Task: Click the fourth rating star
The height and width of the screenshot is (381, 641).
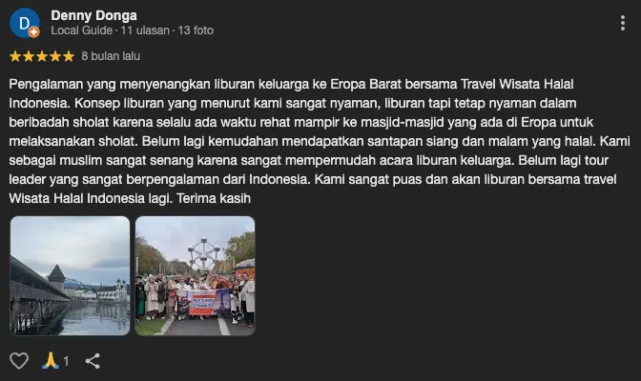Action: (x=55, y=56)
